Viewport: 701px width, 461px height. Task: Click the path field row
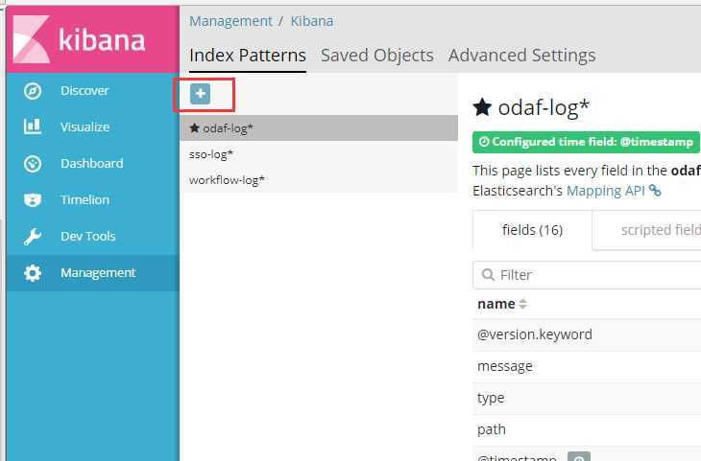pos(587,429)
